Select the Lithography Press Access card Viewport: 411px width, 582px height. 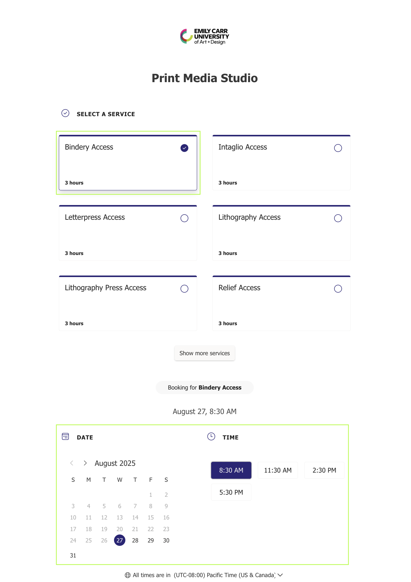[128, 303]
